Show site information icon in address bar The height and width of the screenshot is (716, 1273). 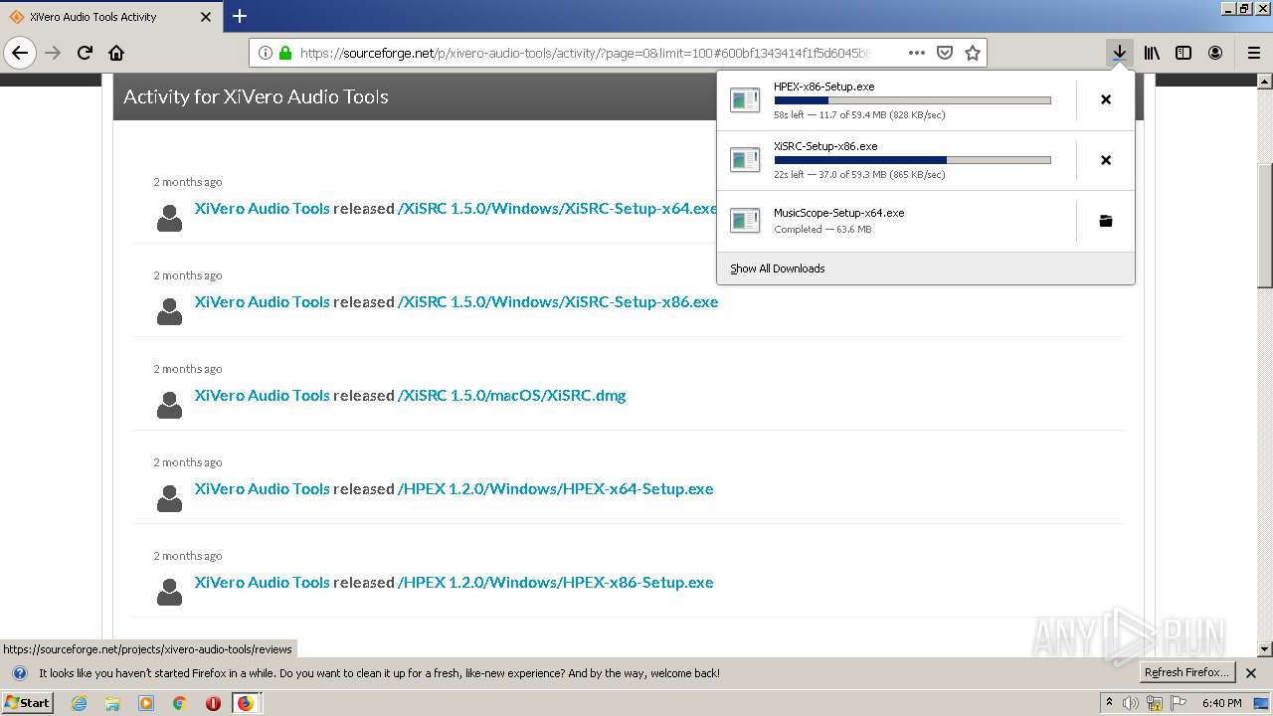coord(266,53)
